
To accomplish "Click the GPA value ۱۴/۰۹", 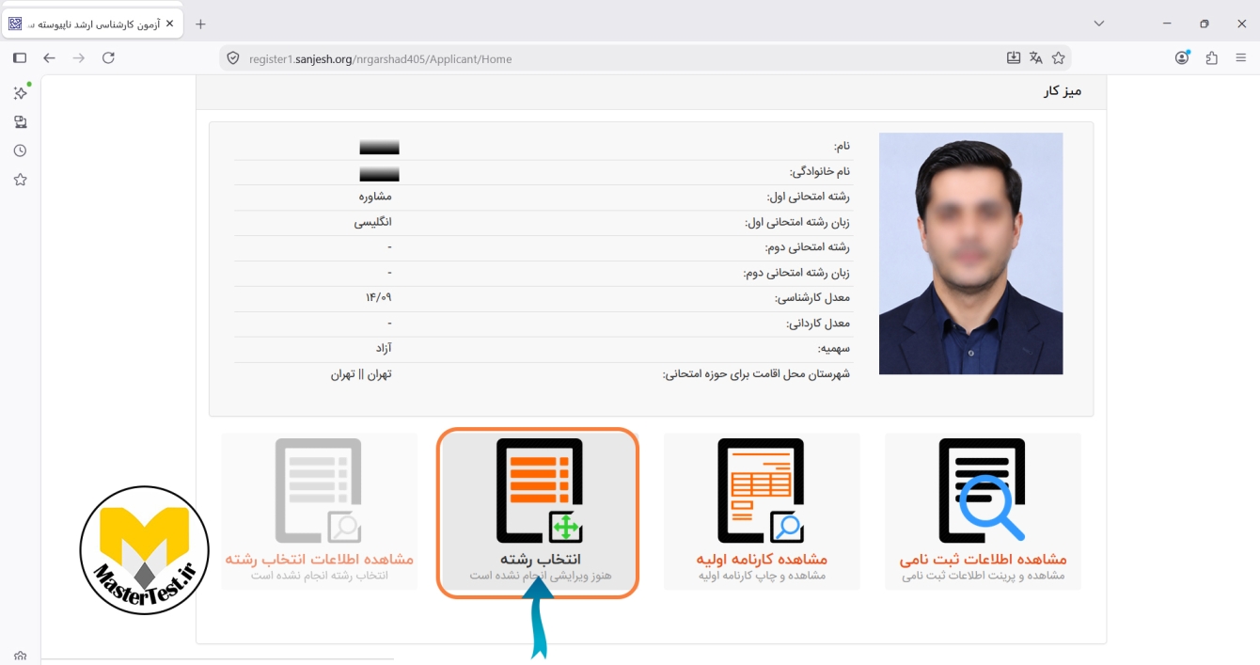I will click(x=378, y=297).
